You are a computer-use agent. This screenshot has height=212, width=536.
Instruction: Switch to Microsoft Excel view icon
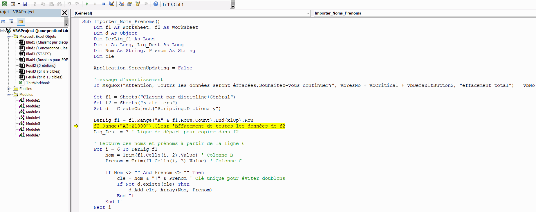click(5, 4)
